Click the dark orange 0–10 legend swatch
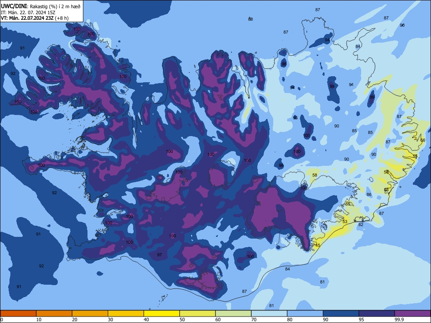Image resolution: width=431 pixels, height=323 pixels. [18, 314]
